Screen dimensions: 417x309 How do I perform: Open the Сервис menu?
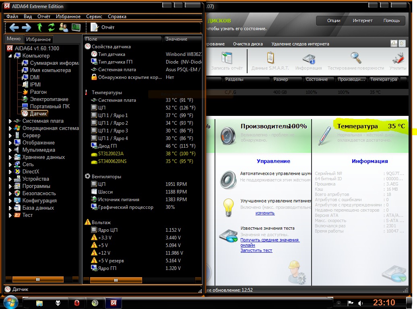point(94,16)
